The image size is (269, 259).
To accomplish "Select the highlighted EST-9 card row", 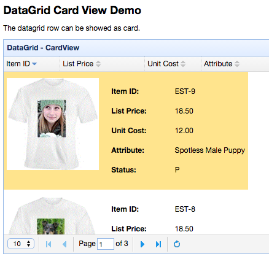I will coord(126,131).
